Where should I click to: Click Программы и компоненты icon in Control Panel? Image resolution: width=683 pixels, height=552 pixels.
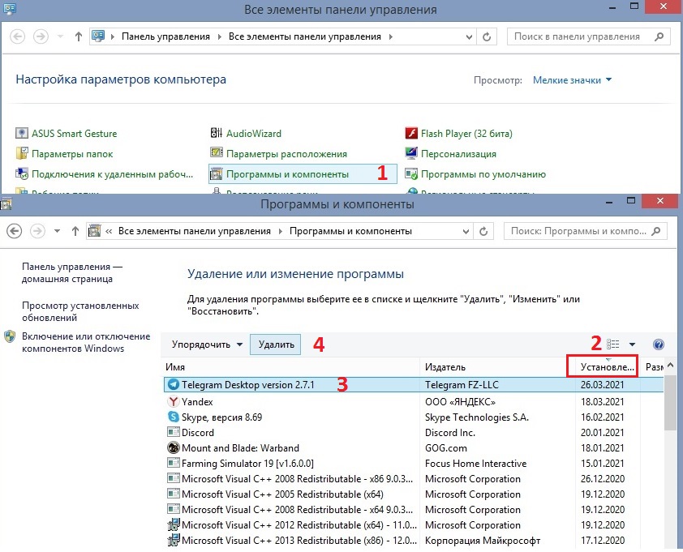coord(216,174)
